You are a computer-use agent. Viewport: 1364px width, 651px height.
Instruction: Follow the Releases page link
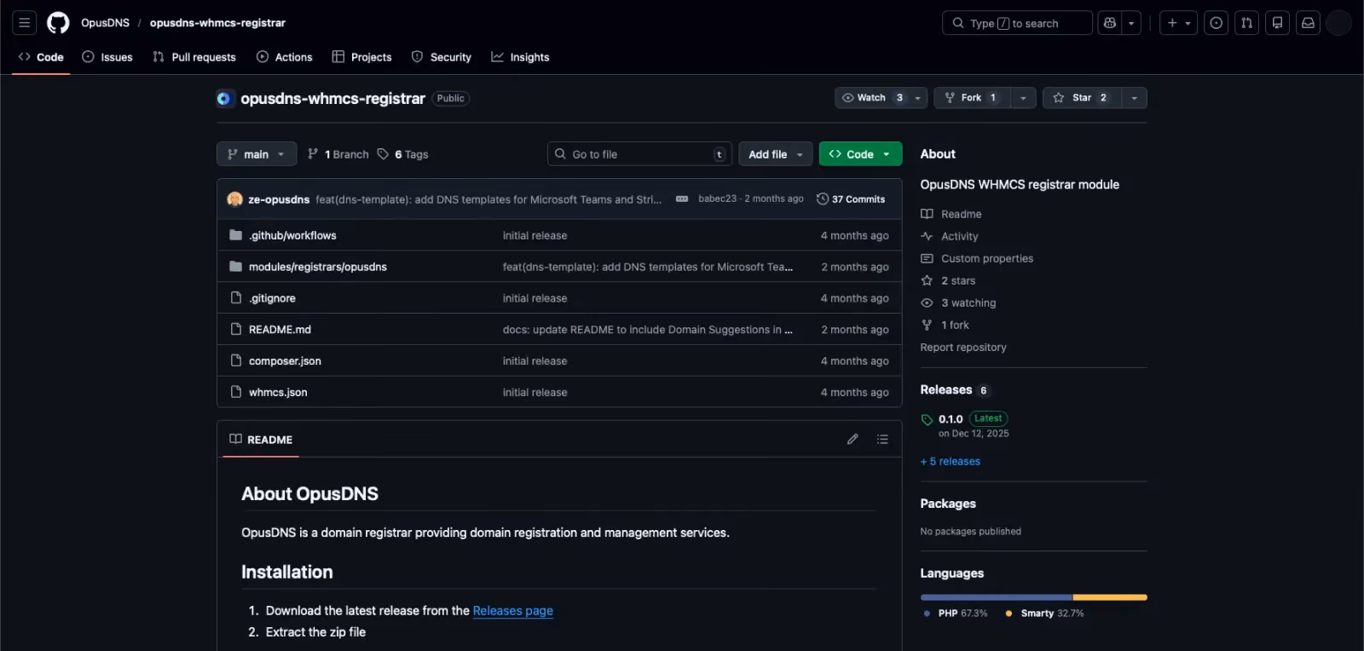tap(513, 611)
